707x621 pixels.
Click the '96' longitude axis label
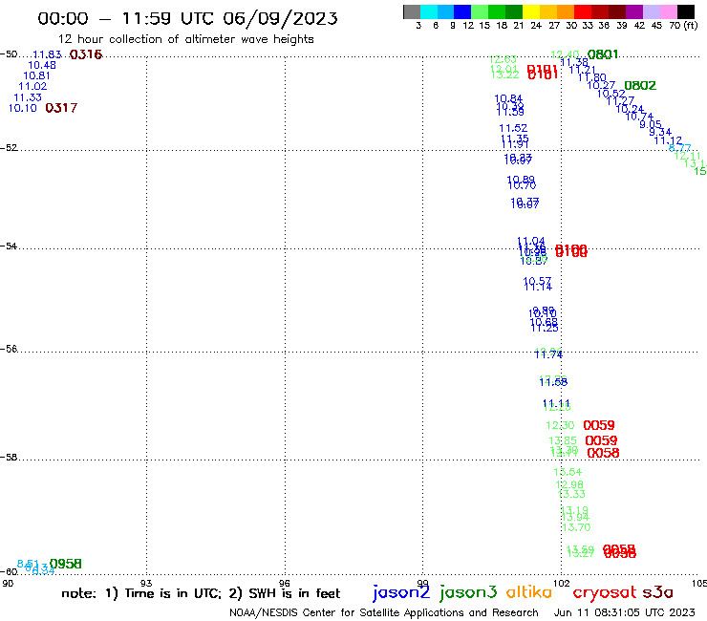click(x=284, y=583)
